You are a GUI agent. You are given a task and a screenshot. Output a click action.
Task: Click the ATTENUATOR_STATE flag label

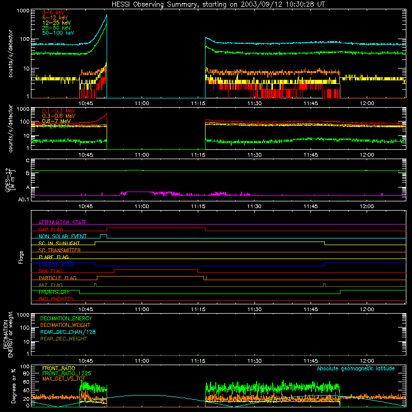click(x=62, y=222)
